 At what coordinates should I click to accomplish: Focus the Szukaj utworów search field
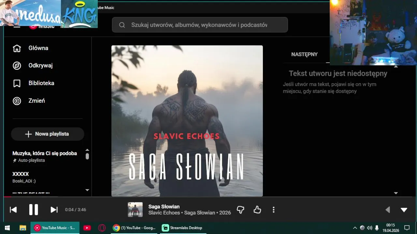point(200,25)
